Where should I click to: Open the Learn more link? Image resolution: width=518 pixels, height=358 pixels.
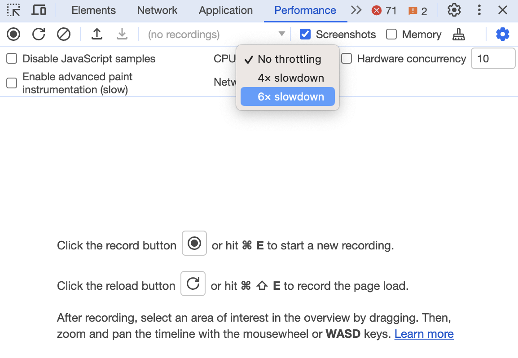click(424, 334)
